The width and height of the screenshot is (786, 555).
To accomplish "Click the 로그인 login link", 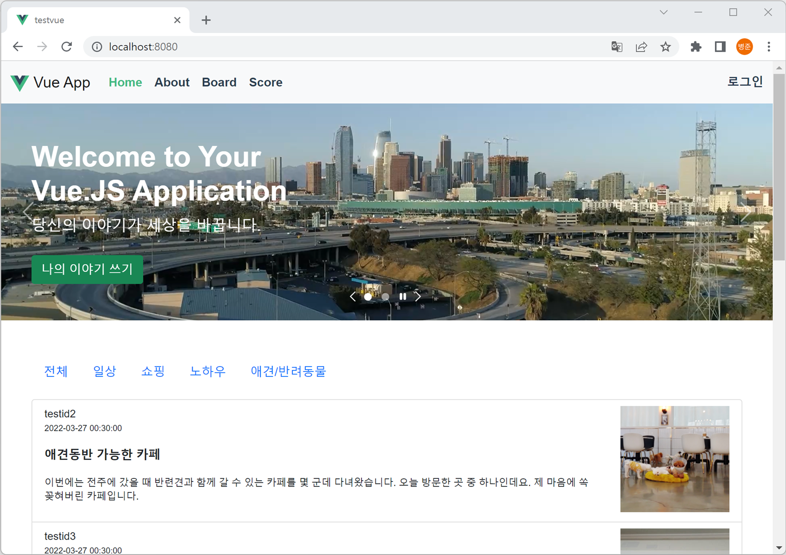I will point(745,82).
